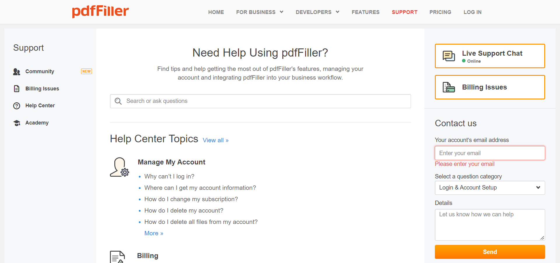Click the Billing Issues document icon in sidebar
This screenshot has width=560, height=263.
(x=17, y=89)
